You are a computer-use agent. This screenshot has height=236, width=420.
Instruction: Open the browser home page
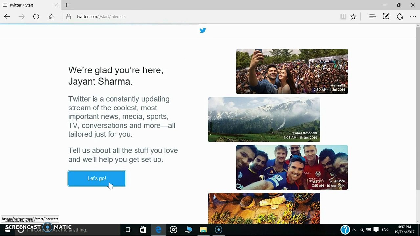click(51, 17)
